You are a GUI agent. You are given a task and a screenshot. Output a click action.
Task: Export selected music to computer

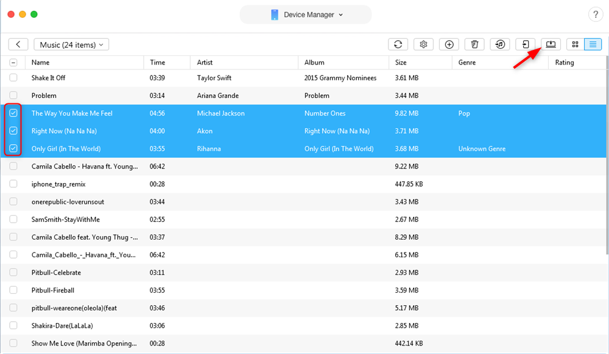pyautogui.click(x=551, y=44)
